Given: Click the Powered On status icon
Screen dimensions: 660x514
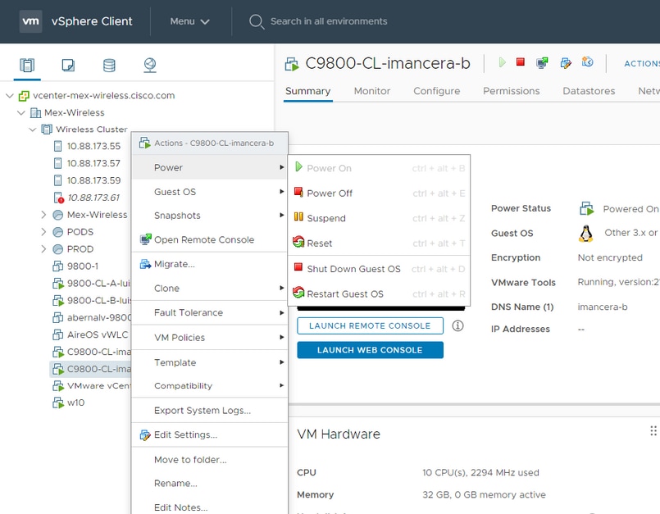Looking at the screenshot, I should click(x=586, y=208).
